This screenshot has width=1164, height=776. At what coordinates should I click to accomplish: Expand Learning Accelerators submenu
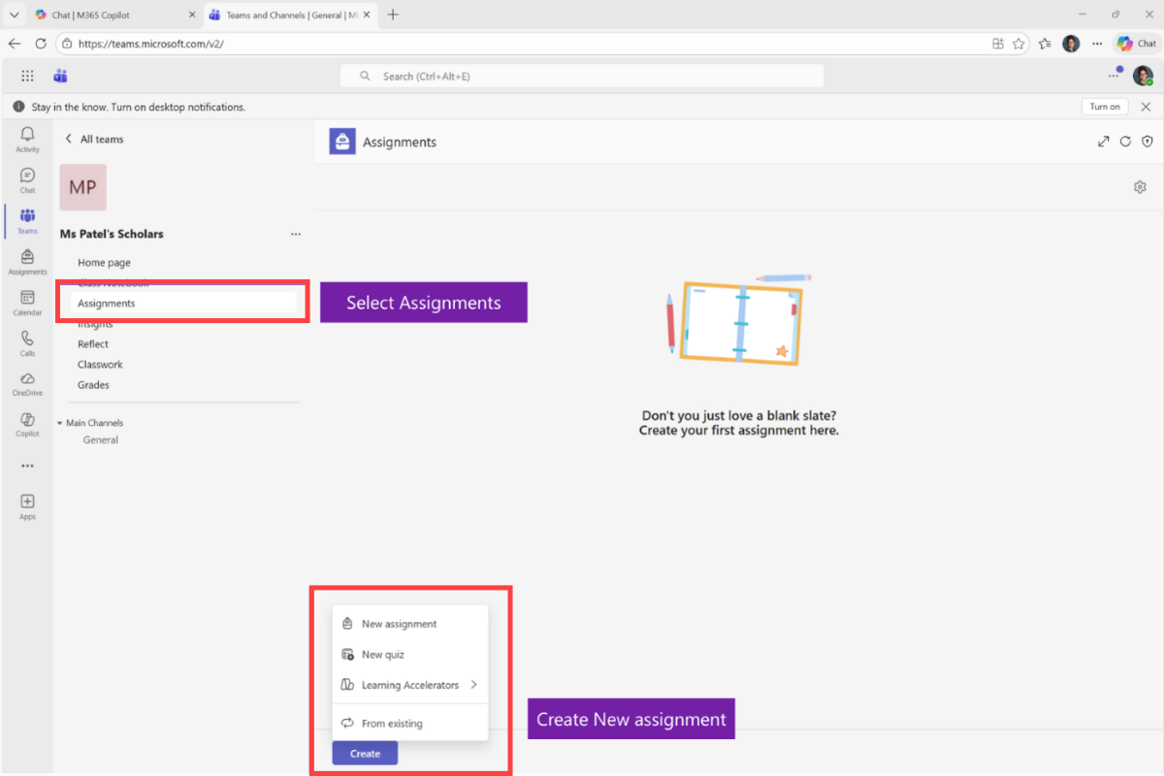(409, 685)
